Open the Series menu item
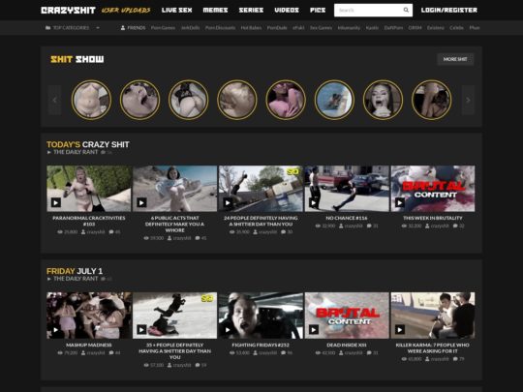The width and height of the screenshot is (523, 392). tap(251, 10)
